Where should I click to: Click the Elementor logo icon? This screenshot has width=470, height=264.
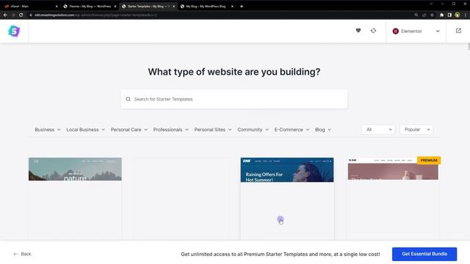point(396,31)
